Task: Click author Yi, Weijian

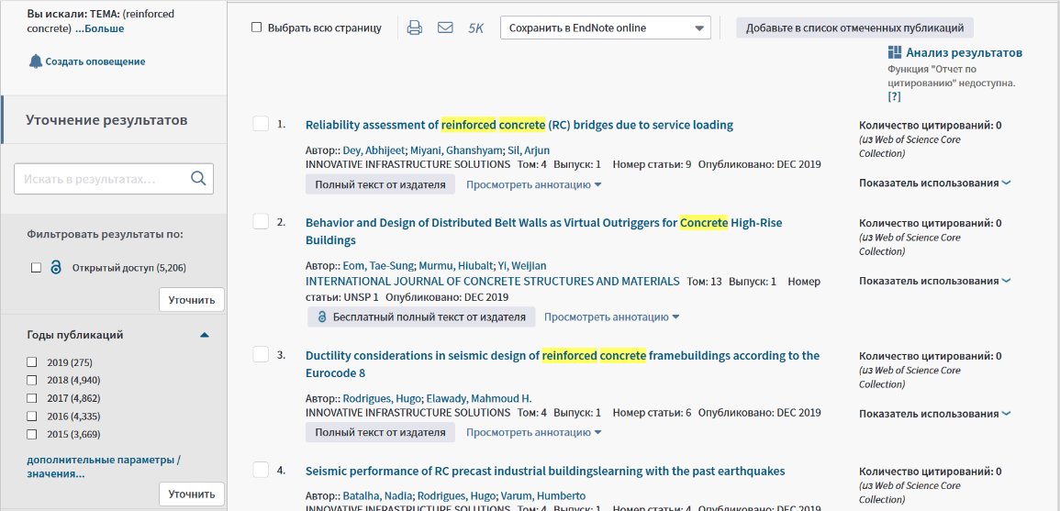Action: coord(521,266)
